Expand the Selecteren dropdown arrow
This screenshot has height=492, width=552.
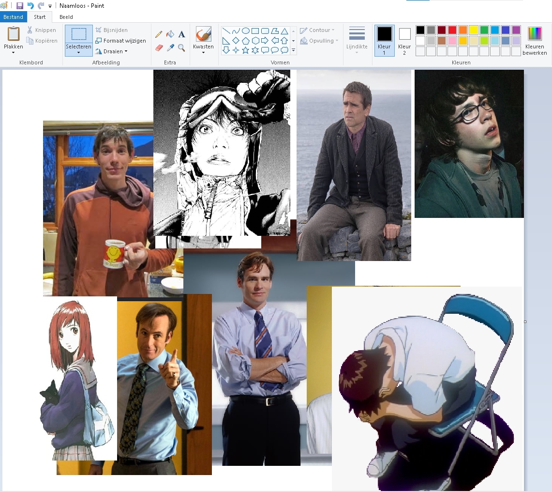78,53
